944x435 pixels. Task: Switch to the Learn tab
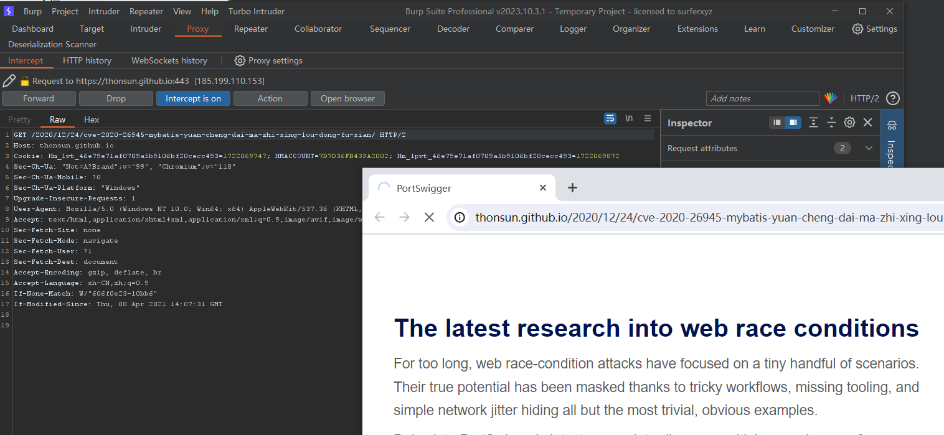point(754,29)
